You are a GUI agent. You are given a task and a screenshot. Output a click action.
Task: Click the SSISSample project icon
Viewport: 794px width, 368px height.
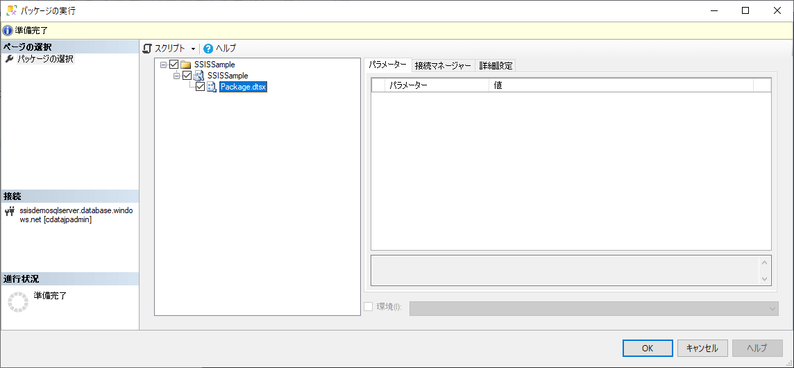click(198, 76)
